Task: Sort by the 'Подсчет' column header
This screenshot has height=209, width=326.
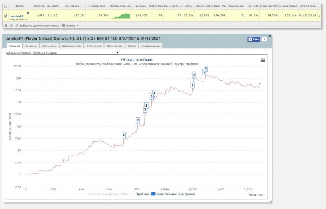Action: pos(39,6)
